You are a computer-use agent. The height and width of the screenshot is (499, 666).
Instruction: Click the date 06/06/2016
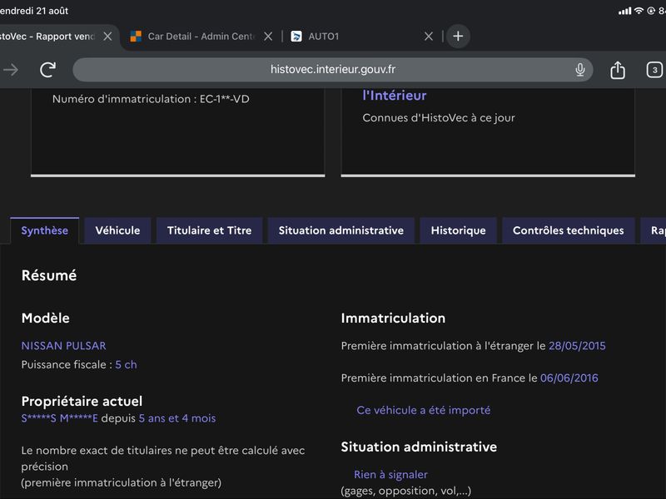[569, 378]
